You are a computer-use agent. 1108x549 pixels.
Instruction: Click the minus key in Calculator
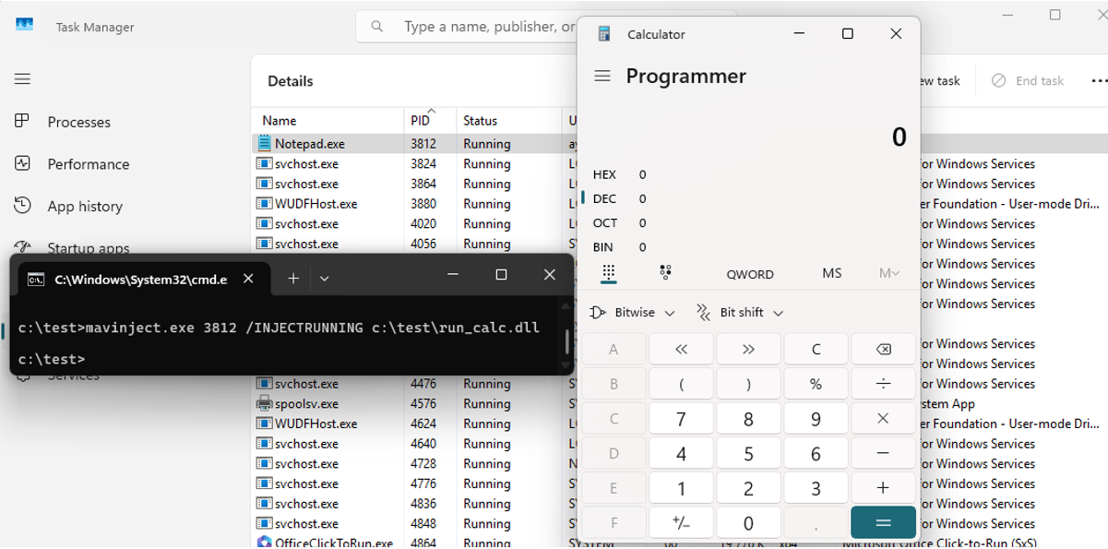click(x=883, y=454)
